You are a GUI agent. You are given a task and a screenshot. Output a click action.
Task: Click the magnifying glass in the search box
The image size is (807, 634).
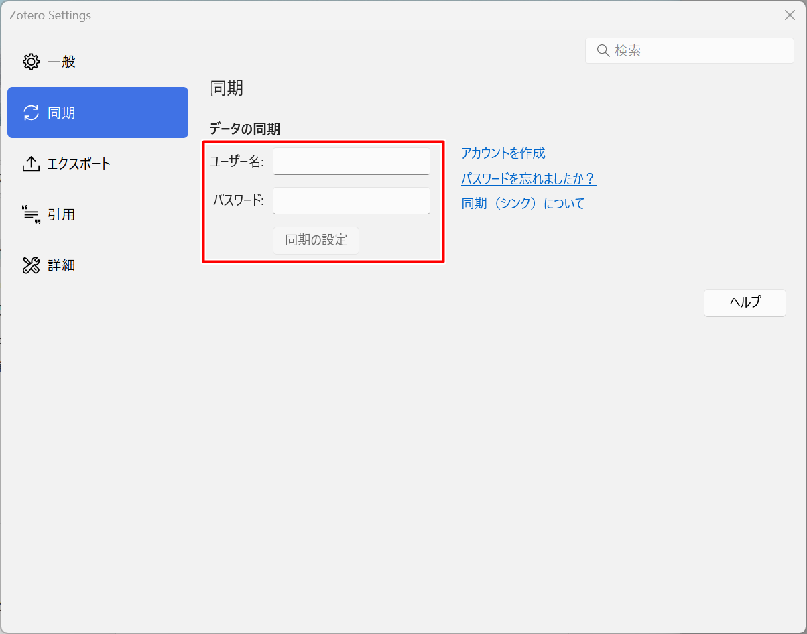click(x=603, y=50)
